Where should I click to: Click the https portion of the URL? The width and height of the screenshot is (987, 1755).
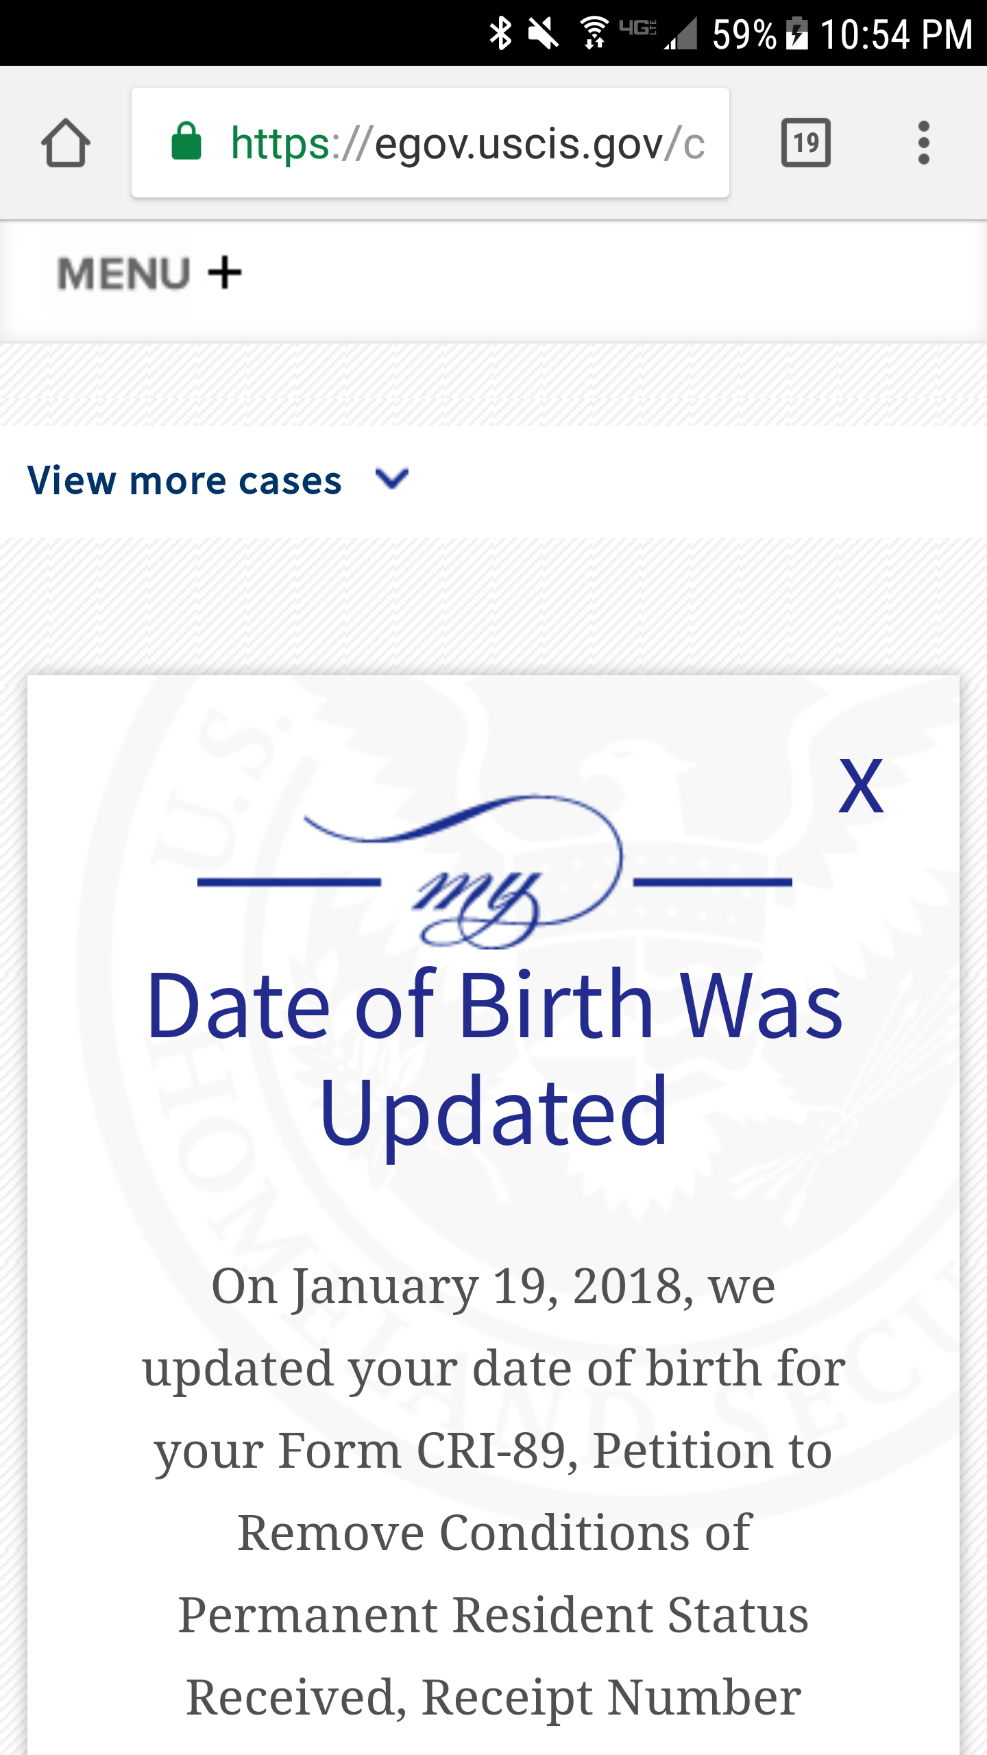(x=281, y=144)
